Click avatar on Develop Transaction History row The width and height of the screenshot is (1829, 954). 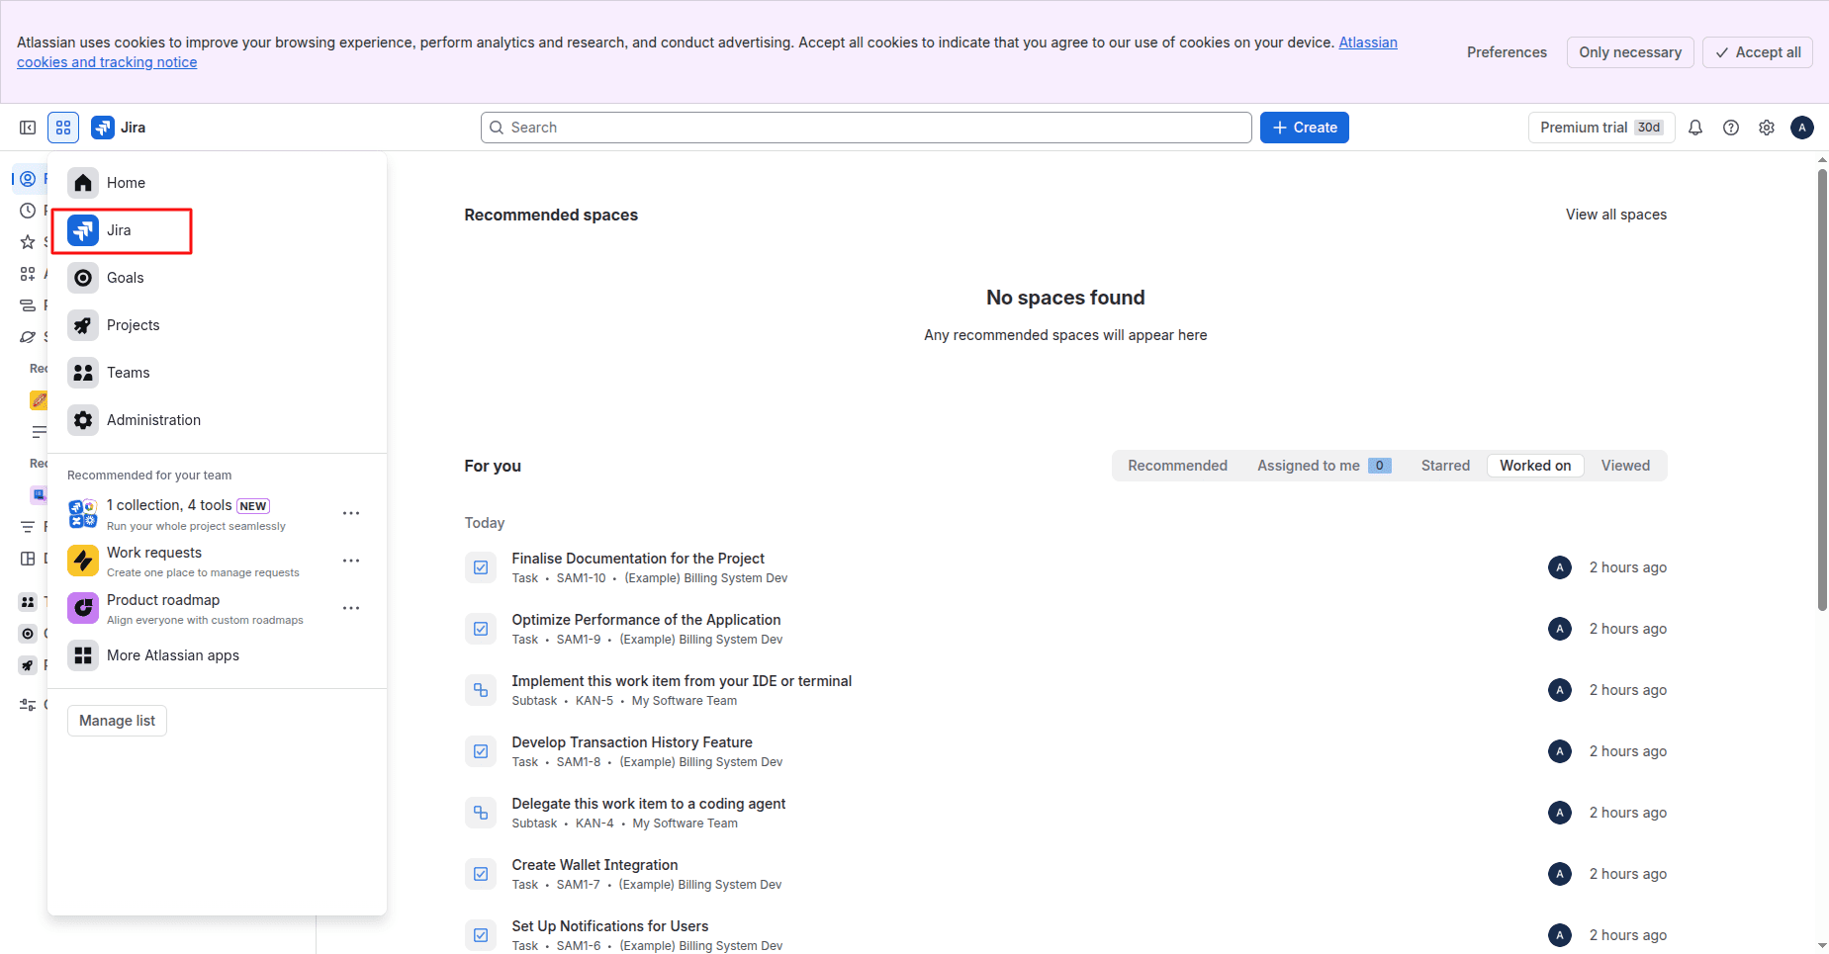click(x=1560, y=751)
